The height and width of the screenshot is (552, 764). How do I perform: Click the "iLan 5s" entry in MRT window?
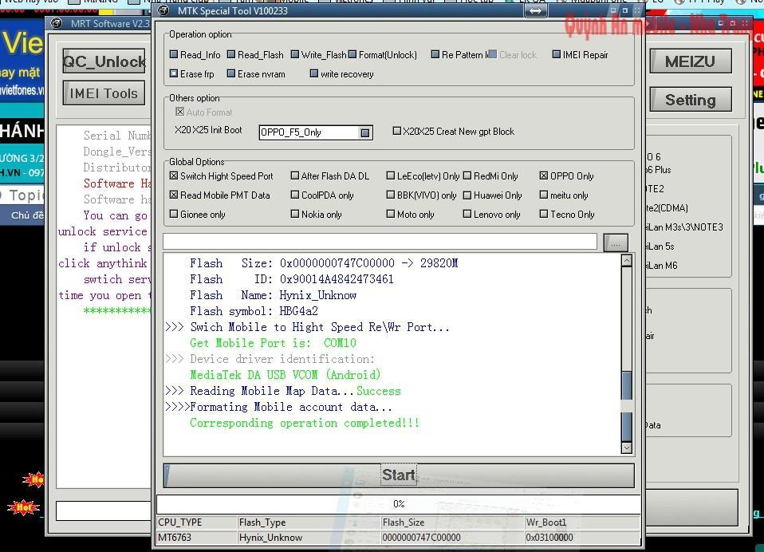660,246
